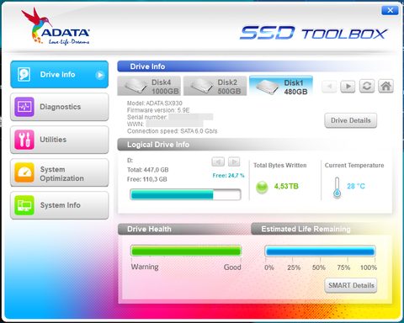Image resolution: width=404 pixels, height=323 pixels.
Task: Open the Diagnostics section
Action: pos(60,107)
